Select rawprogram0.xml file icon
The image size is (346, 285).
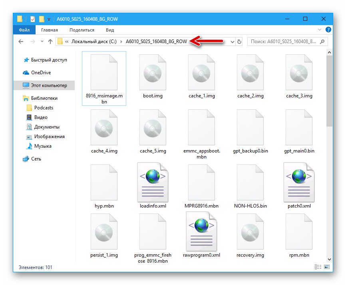click(x=201, y=232)
